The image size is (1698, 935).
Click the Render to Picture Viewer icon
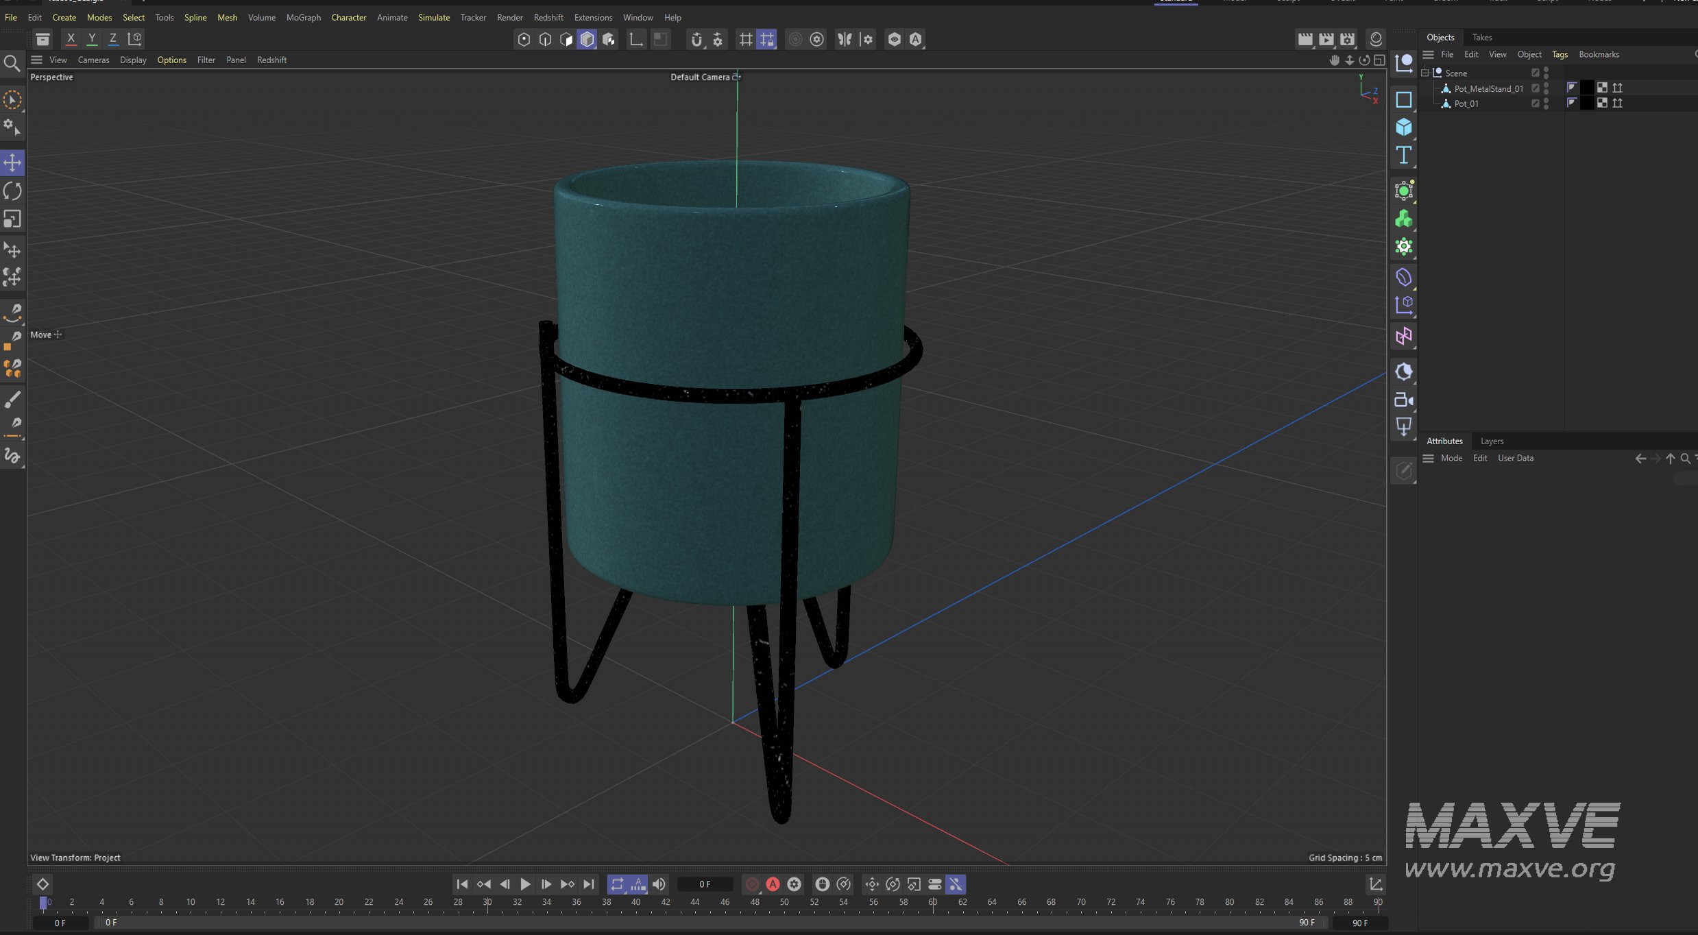pyautogui.click(x=1326, y=39)
